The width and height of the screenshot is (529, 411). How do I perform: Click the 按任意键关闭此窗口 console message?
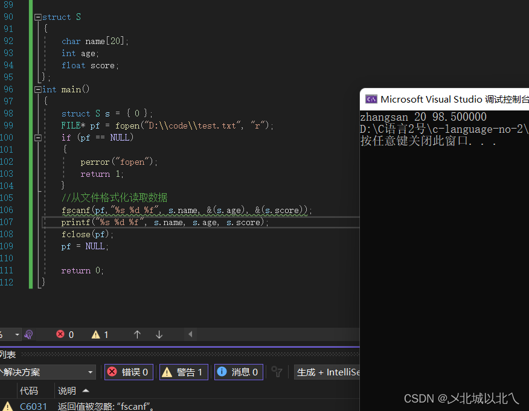[429, 141]
